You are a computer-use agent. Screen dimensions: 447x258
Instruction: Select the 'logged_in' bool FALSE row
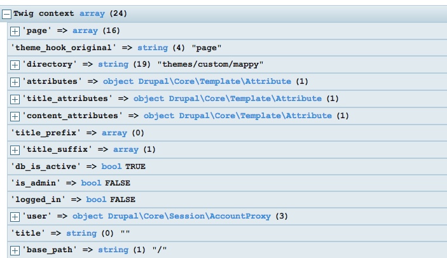[x=227, y=200]
